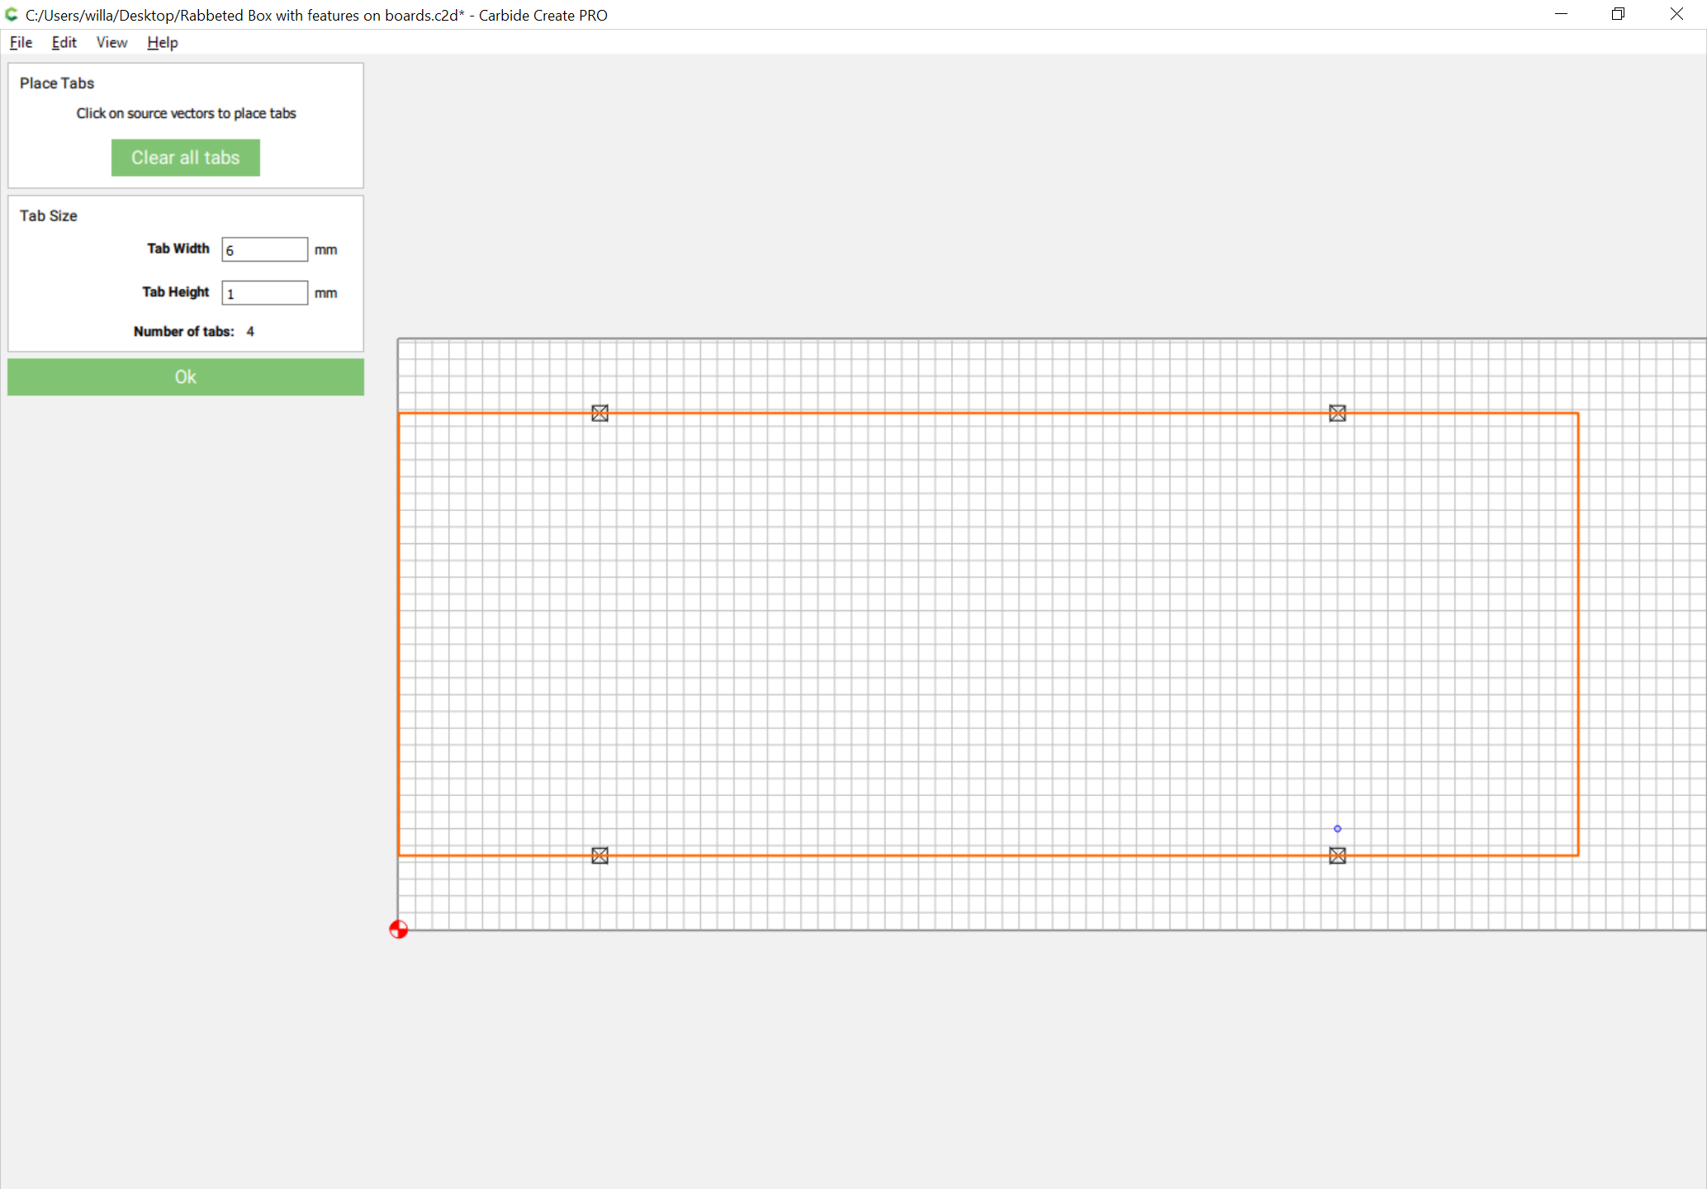The width and height of the screenshot is (1707, 1189).
Task: Select the top-right tab marker
Action: point(1338,413)
